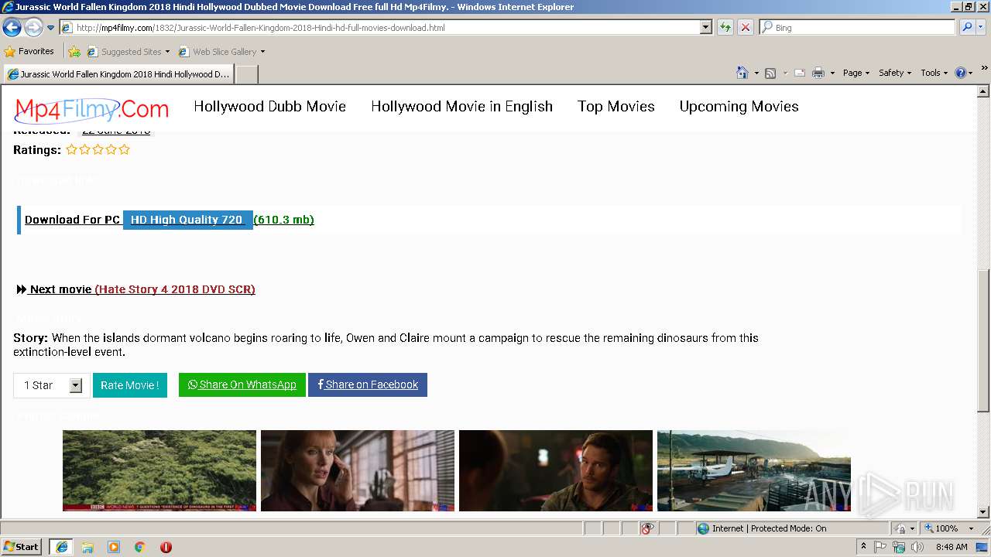This screenshot has height=557, width=991.
Task: Open the man in jacket screenshot thumbnail
Action: pyautogui.click(x=556, y=470)
